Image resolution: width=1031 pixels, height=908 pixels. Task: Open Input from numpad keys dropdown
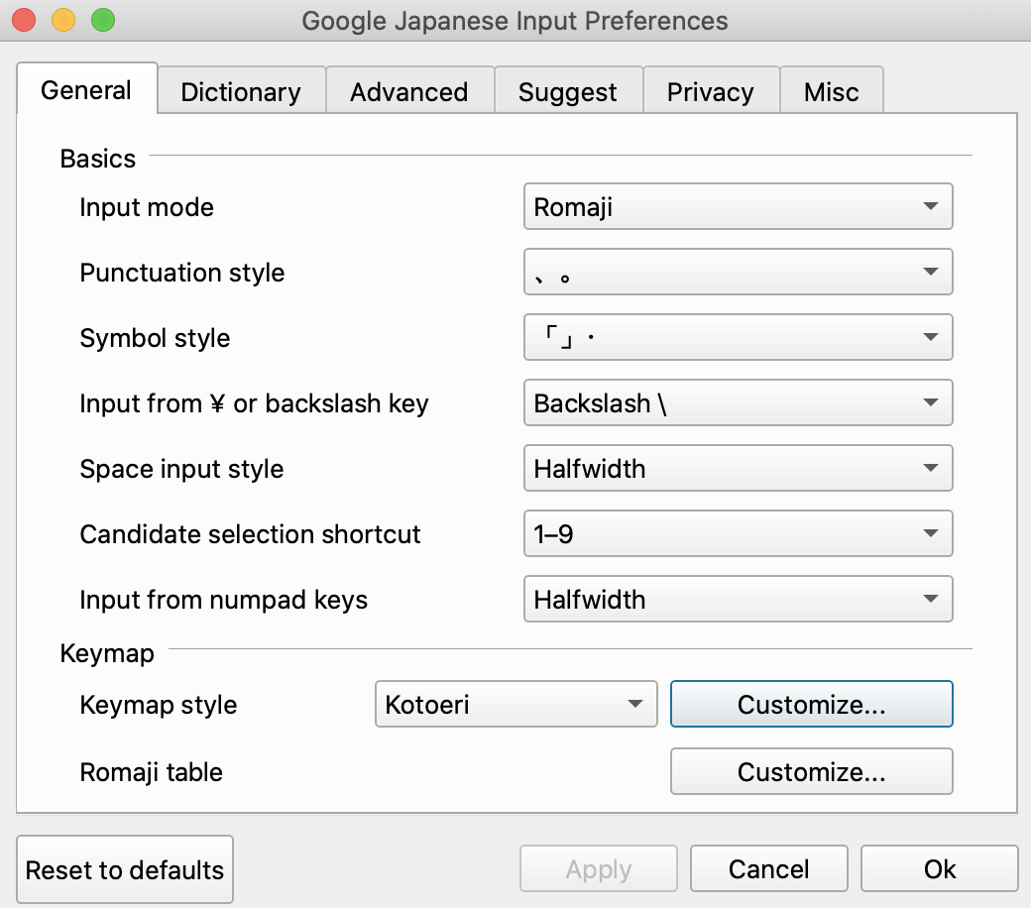click(x=738, y=599)
